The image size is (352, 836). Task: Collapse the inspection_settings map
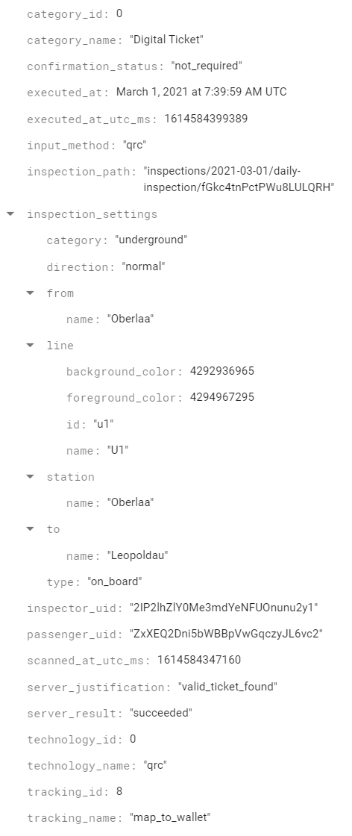click(10, 213)
